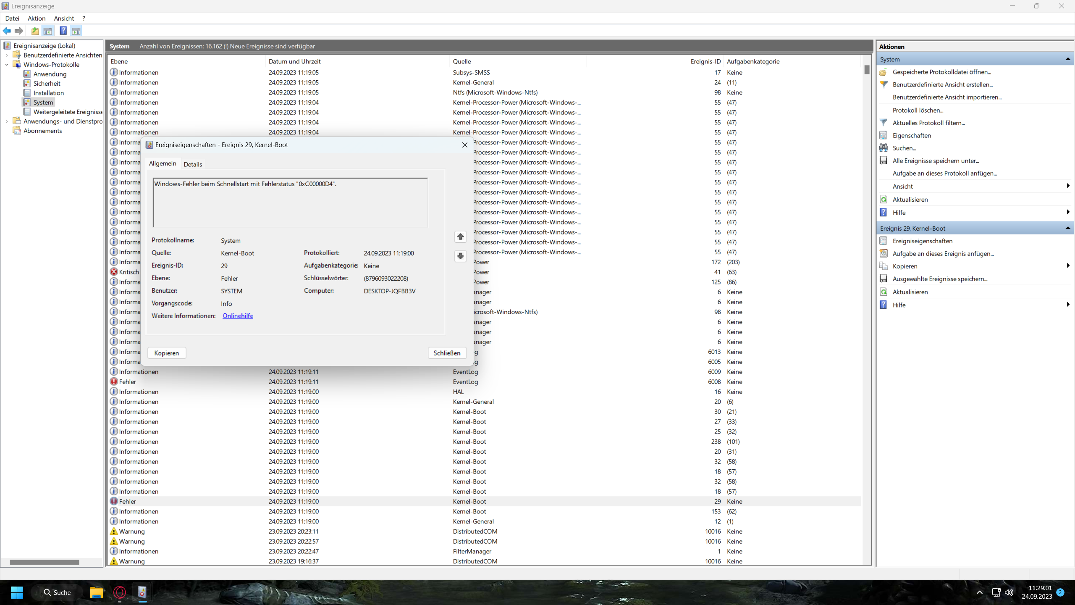Select the Details tab in event properties

(x=193, y=163)
